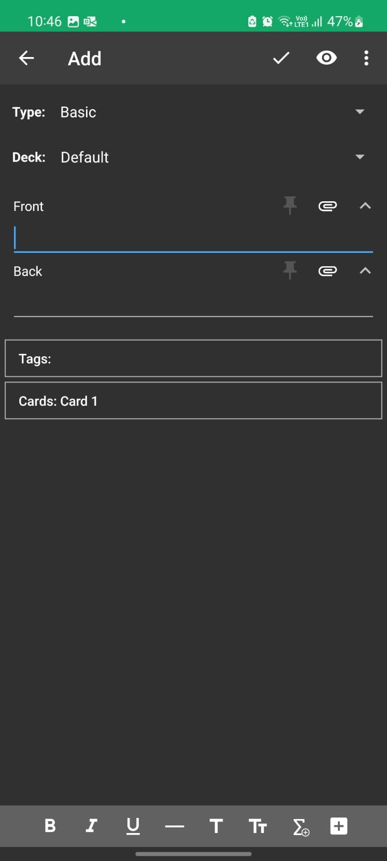The image size is (387, 861).
Task: Open the overflow menu
Action: pyautogui.click(x=366, y=58)
